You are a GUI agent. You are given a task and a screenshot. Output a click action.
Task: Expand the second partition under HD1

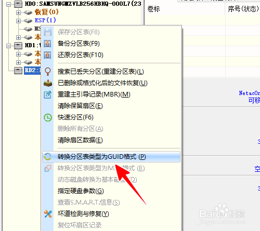(18, 62)
